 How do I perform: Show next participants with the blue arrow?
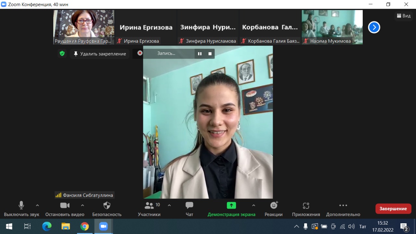click(374, 27)
